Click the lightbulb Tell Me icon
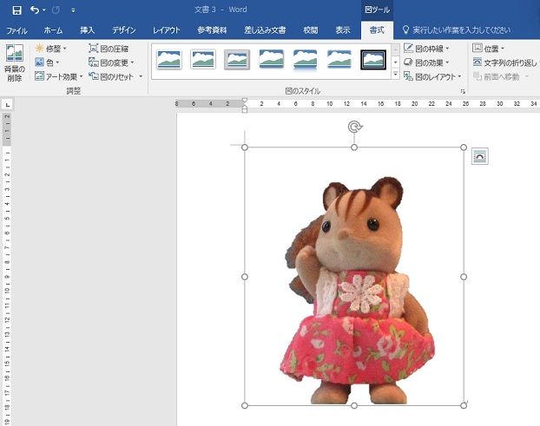The width and height of the screenshot is (540, 426). pyautogui.click(x=405, y=30)
